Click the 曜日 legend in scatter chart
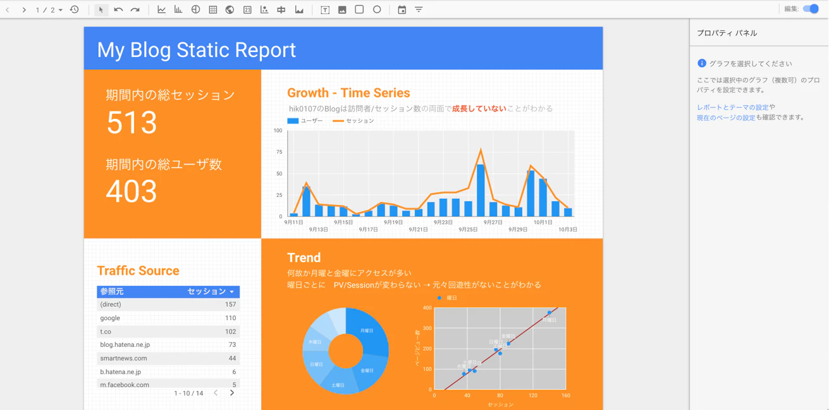Image resolution: width=829 pixels, height=410 pixels. tap(447, 297)
